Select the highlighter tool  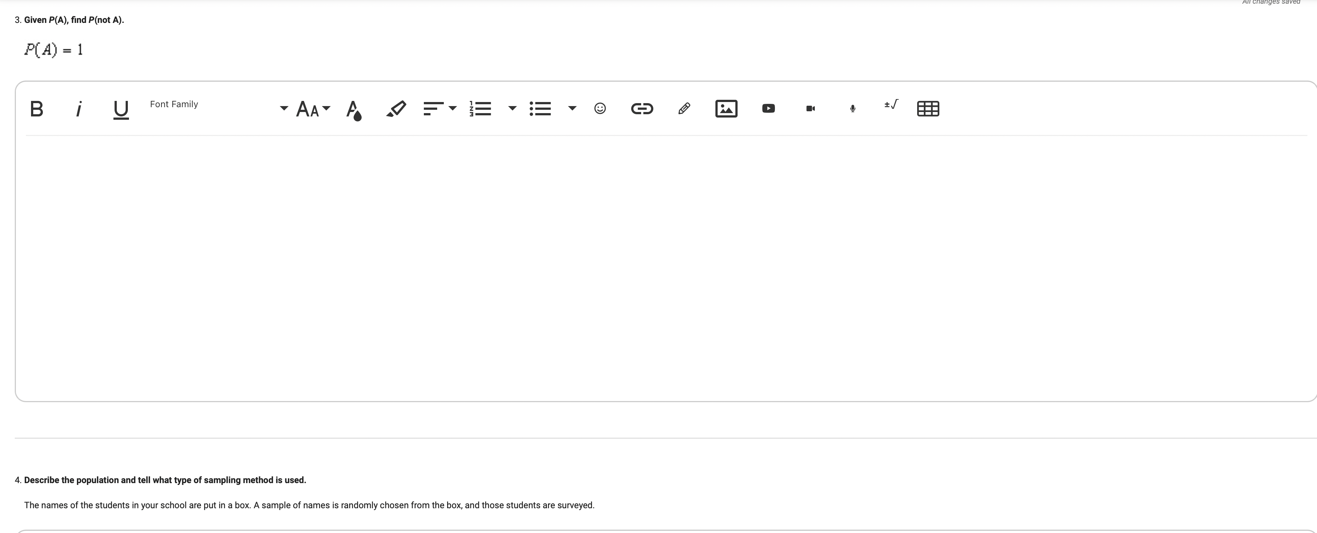396,108
